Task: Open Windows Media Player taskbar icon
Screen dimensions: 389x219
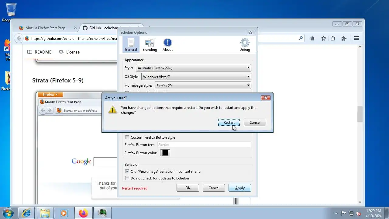Action: click(64, 213)
